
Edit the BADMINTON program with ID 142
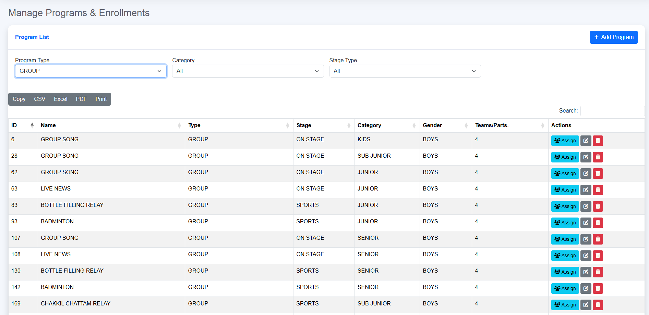pos(586,288)
